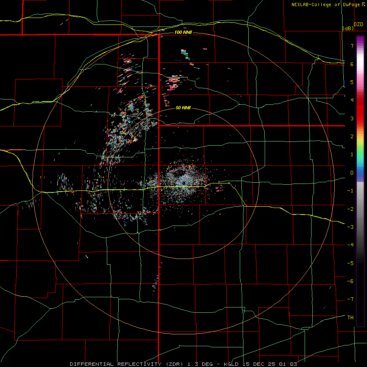Click the 4 value on color scale

[352, 100]
